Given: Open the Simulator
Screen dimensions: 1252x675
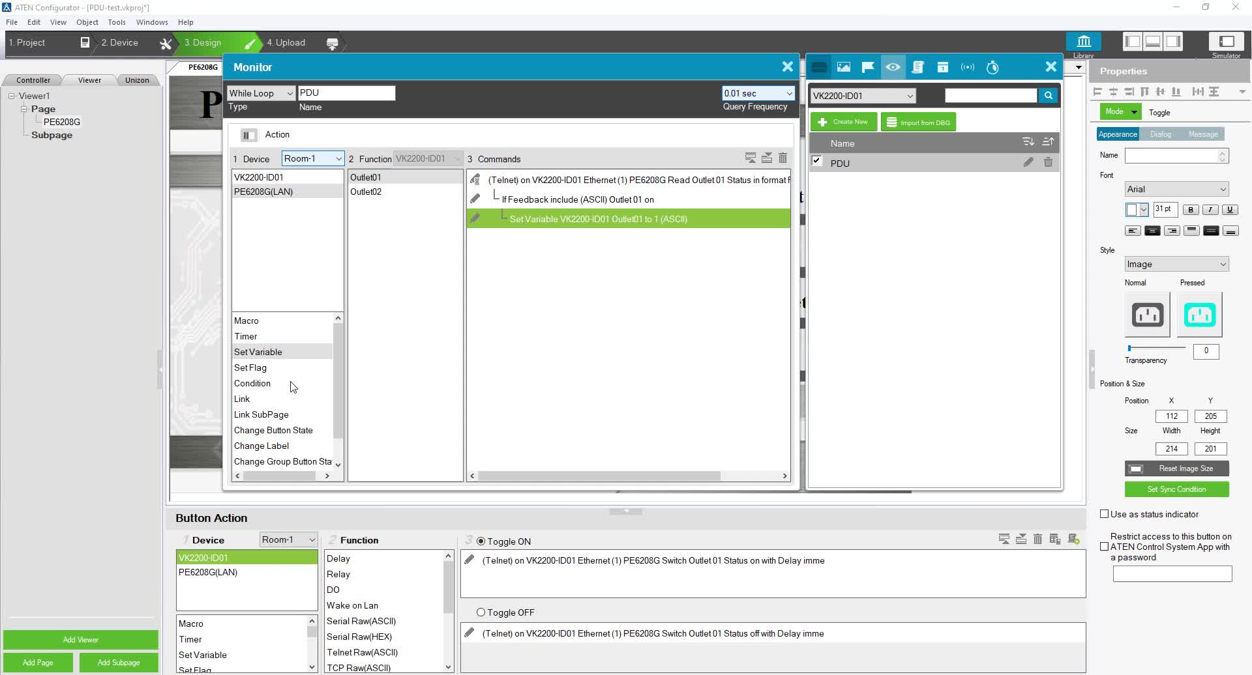Looking at the screenshot, I should point(1226,43).
